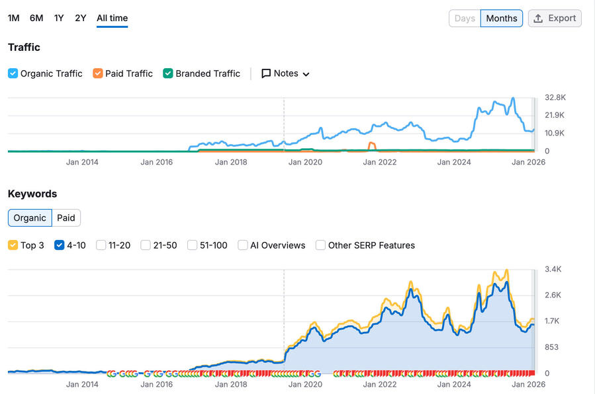Disable the Branded Traffic checkbox

click(x=168, y=74)
